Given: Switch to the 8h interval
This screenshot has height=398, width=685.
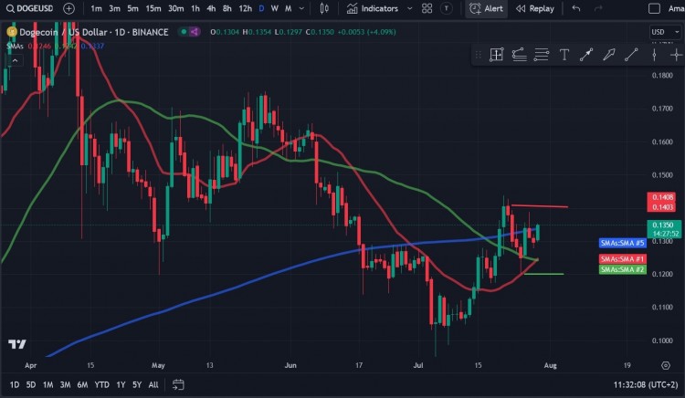Looking at the screenshot, I should coord(227,8).
